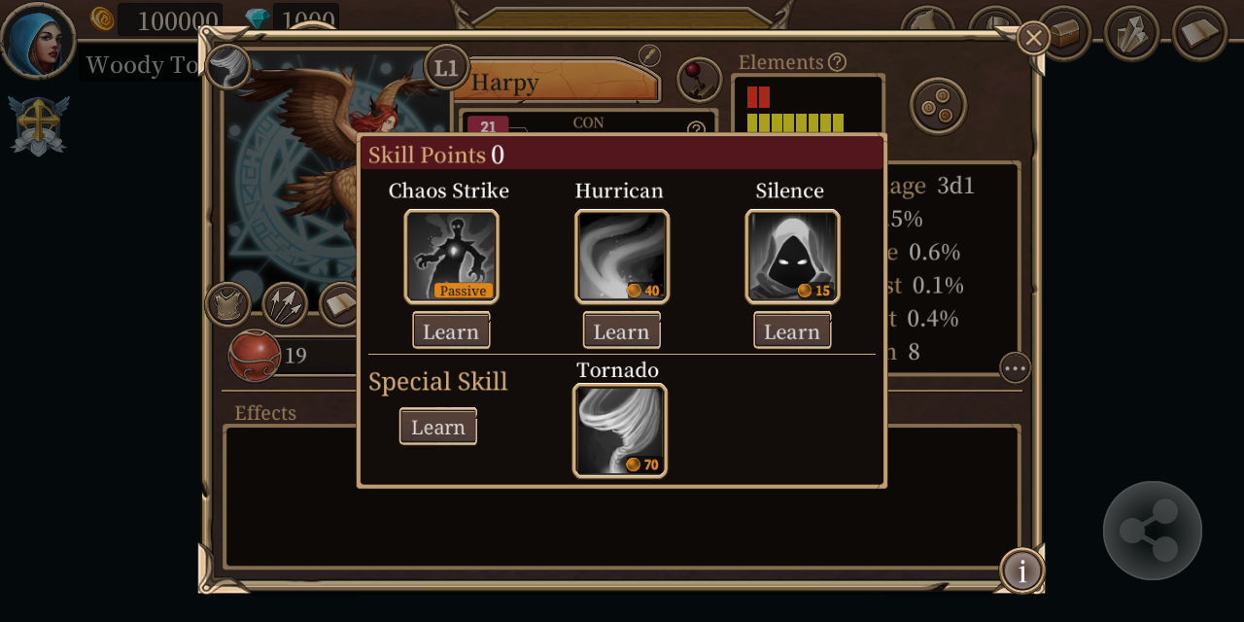Open the winged cross shield emblem
This screenshot has width=1244, height=622.
(x=39, y=125)
